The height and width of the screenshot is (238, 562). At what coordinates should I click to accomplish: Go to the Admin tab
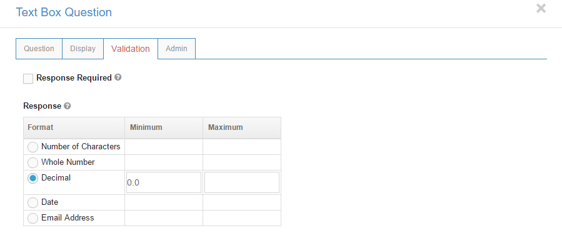pos(176,49)
